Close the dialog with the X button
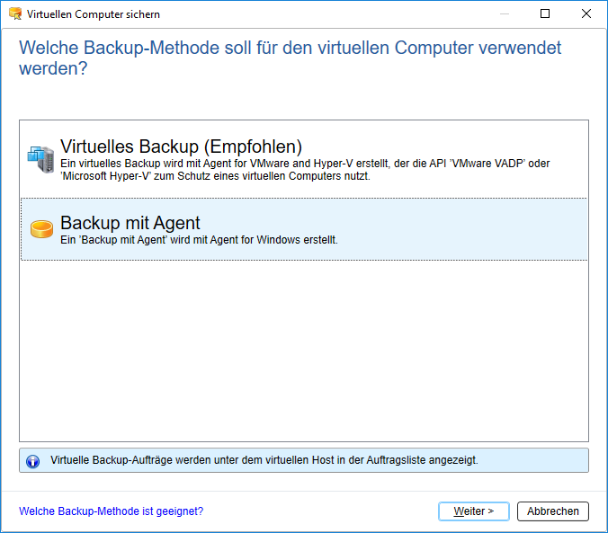Screen dimensions: 608x533 [586, 14]
